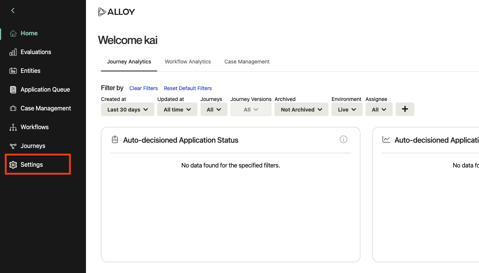Select Journey Analytics tab

(x=129, y=62)
